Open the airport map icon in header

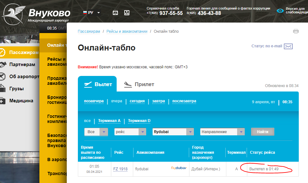127,13
